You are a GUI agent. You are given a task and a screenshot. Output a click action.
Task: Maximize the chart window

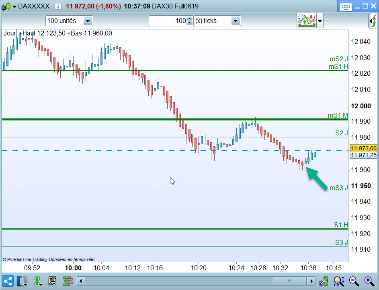tap(365, 6)
